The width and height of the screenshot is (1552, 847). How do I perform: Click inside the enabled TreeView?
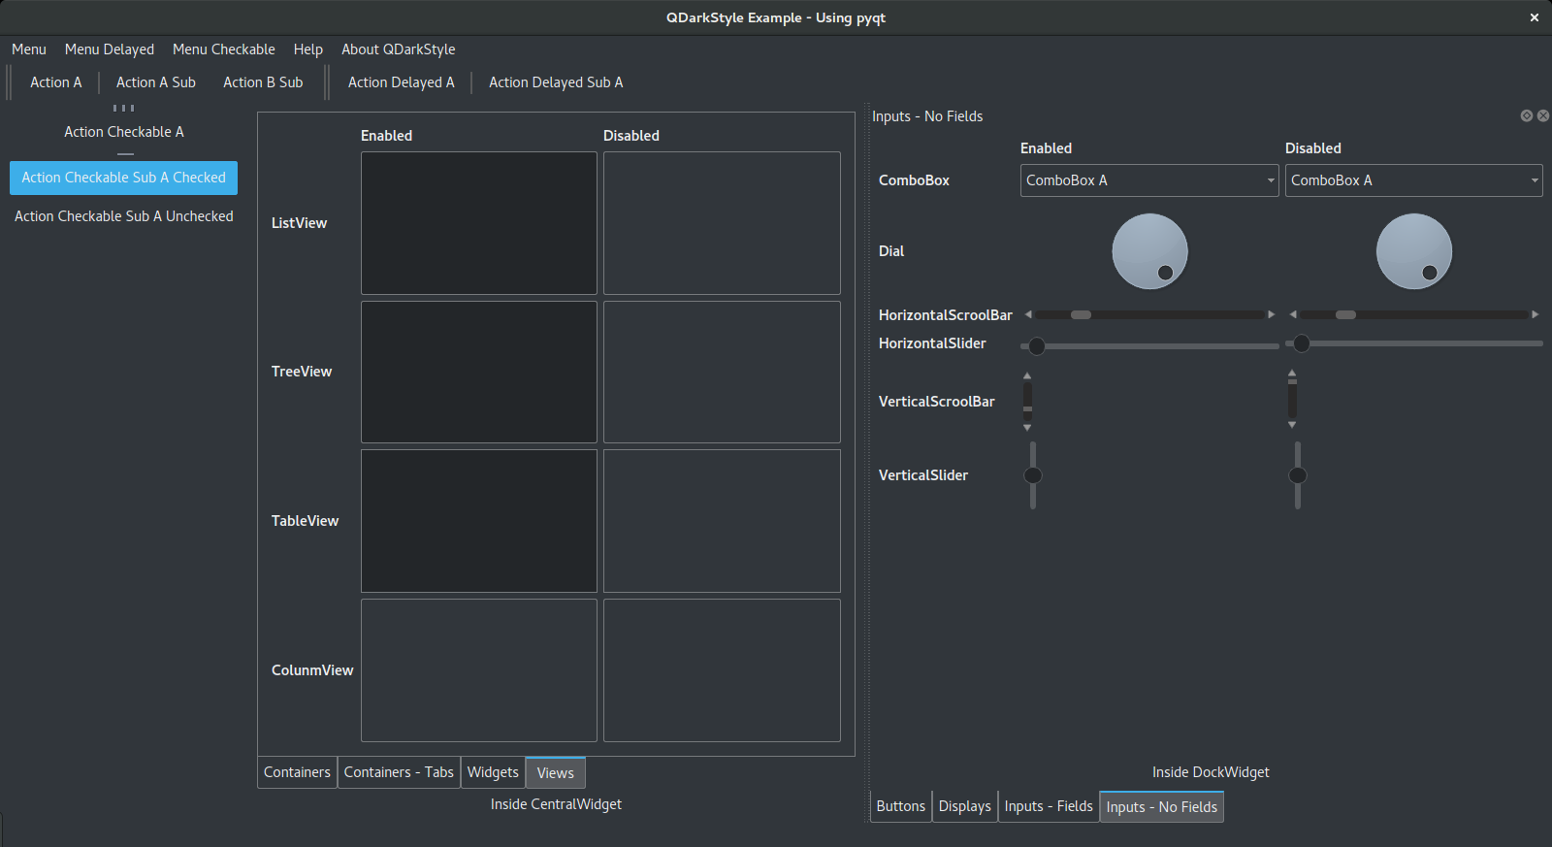pos(479,372)
